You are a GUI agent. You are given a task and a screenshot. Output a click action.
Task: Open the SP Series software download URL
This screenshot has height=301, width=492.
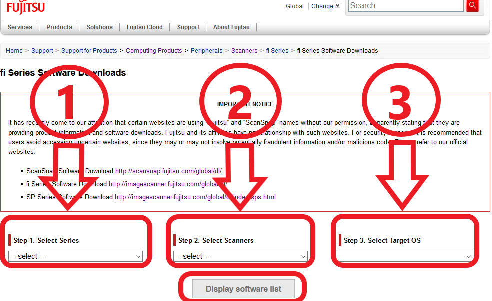pos(195,197)
